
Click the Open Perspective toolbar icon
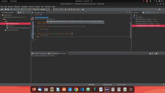[160, 10]
